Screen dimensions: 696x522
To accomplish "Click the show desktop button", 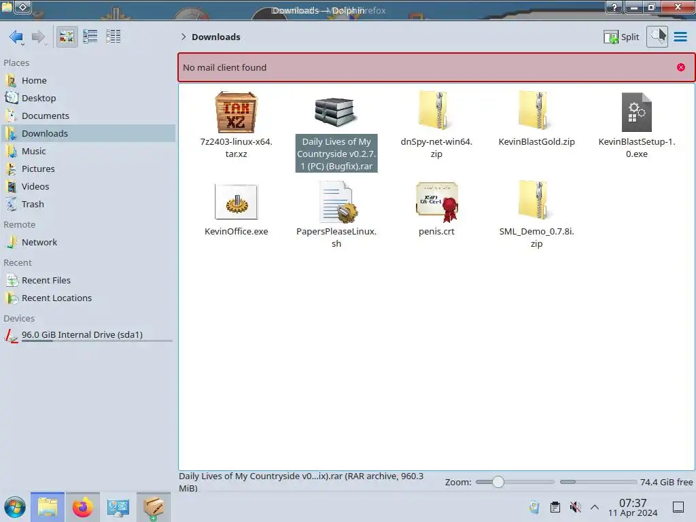I will coord(678,507).
